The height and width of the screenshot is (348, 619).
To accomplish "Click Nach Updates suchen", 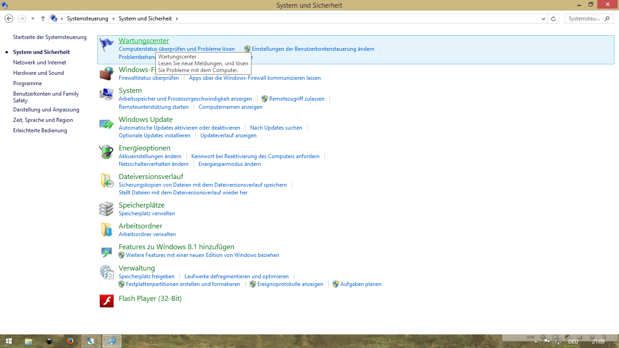I will (x=276, y=128).
